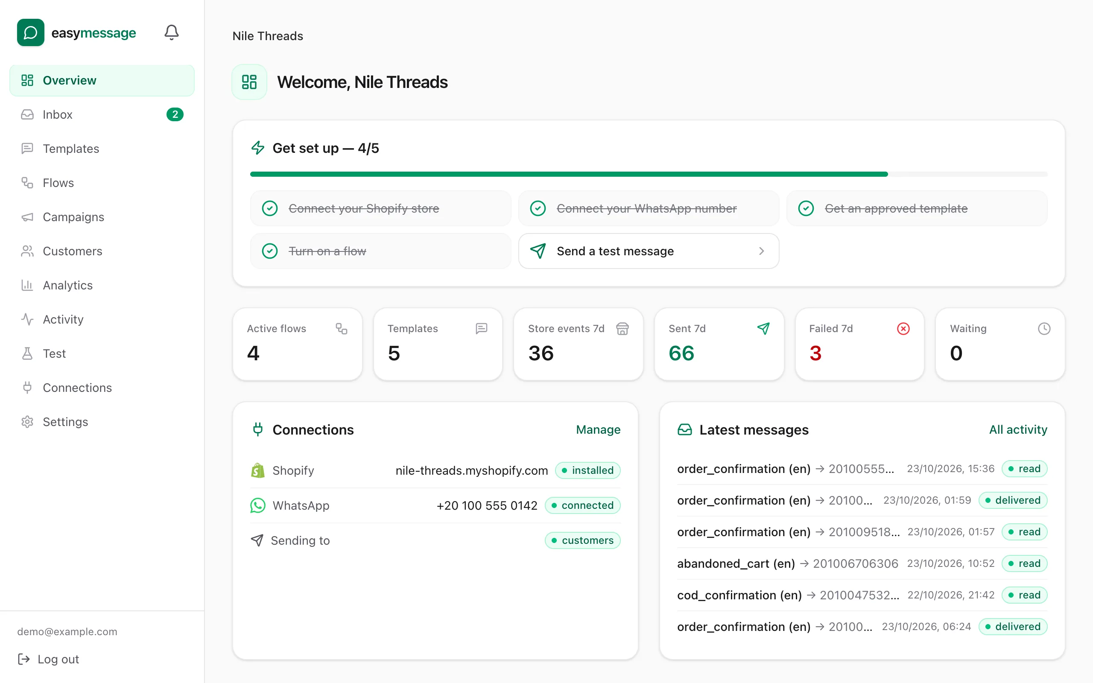Click the Waiting clock icon
The width and height of the screenshot is (1093, 683).
click(x=1044, y=329)
